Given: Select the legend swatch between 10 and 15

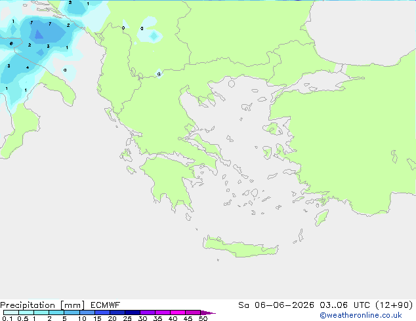Looking at the screenshot, I should 87,312.
